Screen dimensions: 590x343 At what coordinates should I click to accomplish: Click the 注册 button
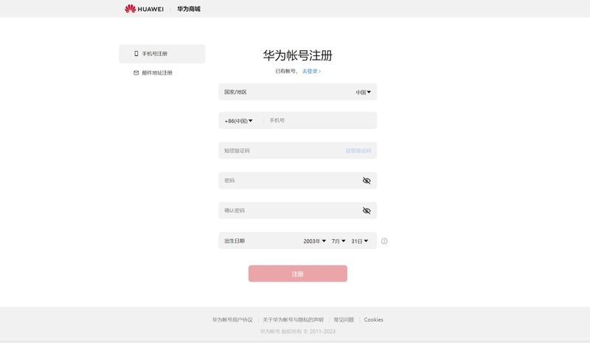pos(298,274)
